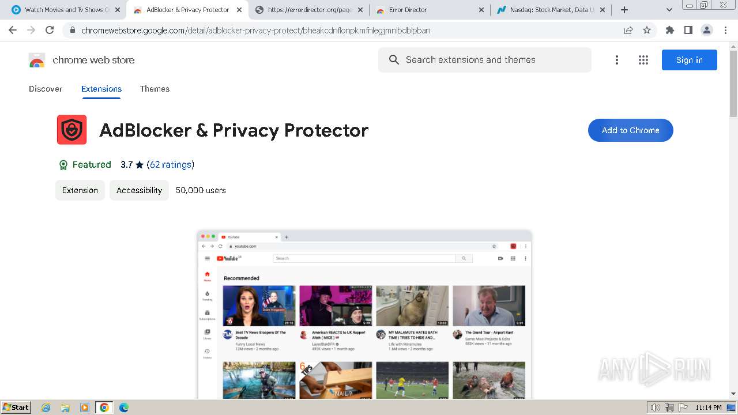738x415 pixels.
Task: Open the extension preview screenshot
Action: 364,315
